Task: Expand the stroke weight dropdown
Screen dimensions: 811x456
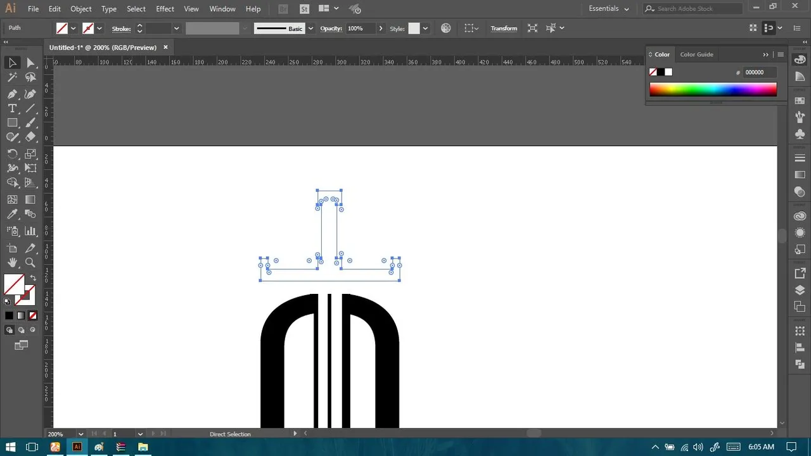Action: pyautogui.click(x=176, y=28)
